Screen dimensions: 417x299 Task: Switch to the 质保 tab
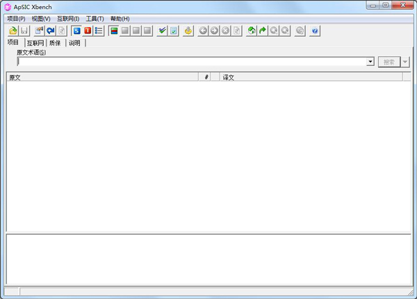(55, 43)
